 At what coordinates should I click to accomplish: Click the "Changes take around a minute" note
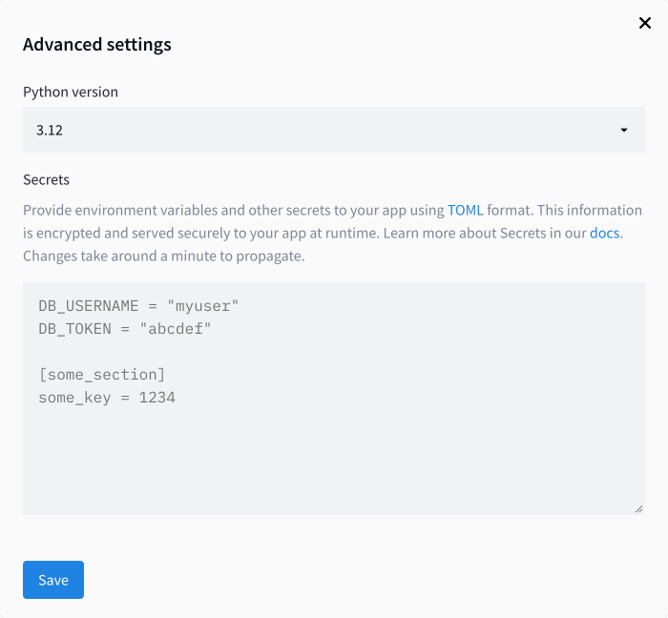tap(163, 256)
